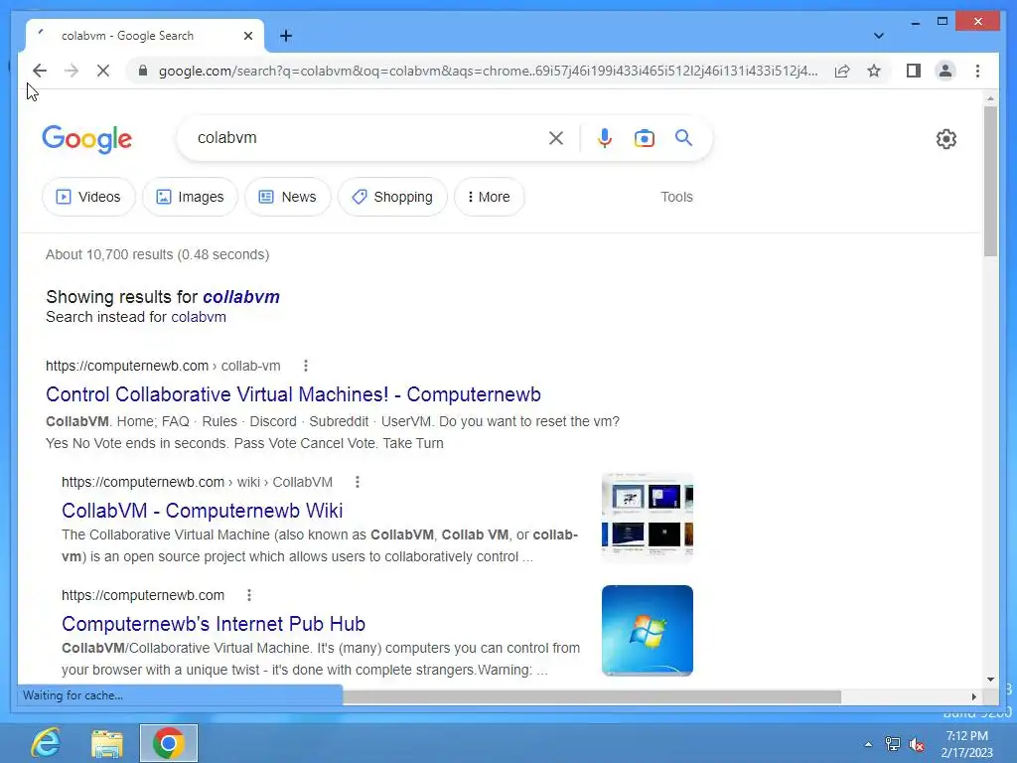1017x763 pixels.
Task: Open options for computernewb collab-vm result
Action: [x=306, y=366]
